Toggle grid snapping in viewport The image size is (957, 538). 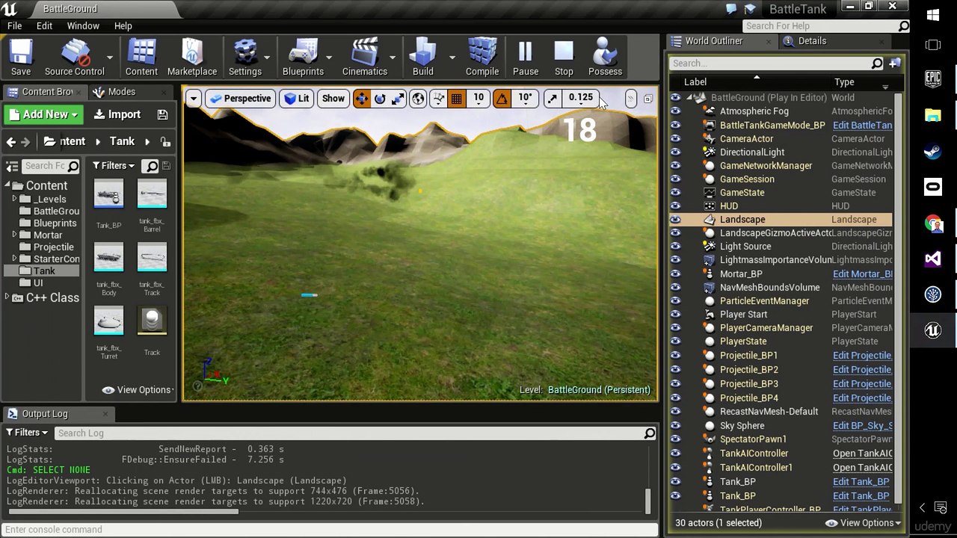(456, 99)
